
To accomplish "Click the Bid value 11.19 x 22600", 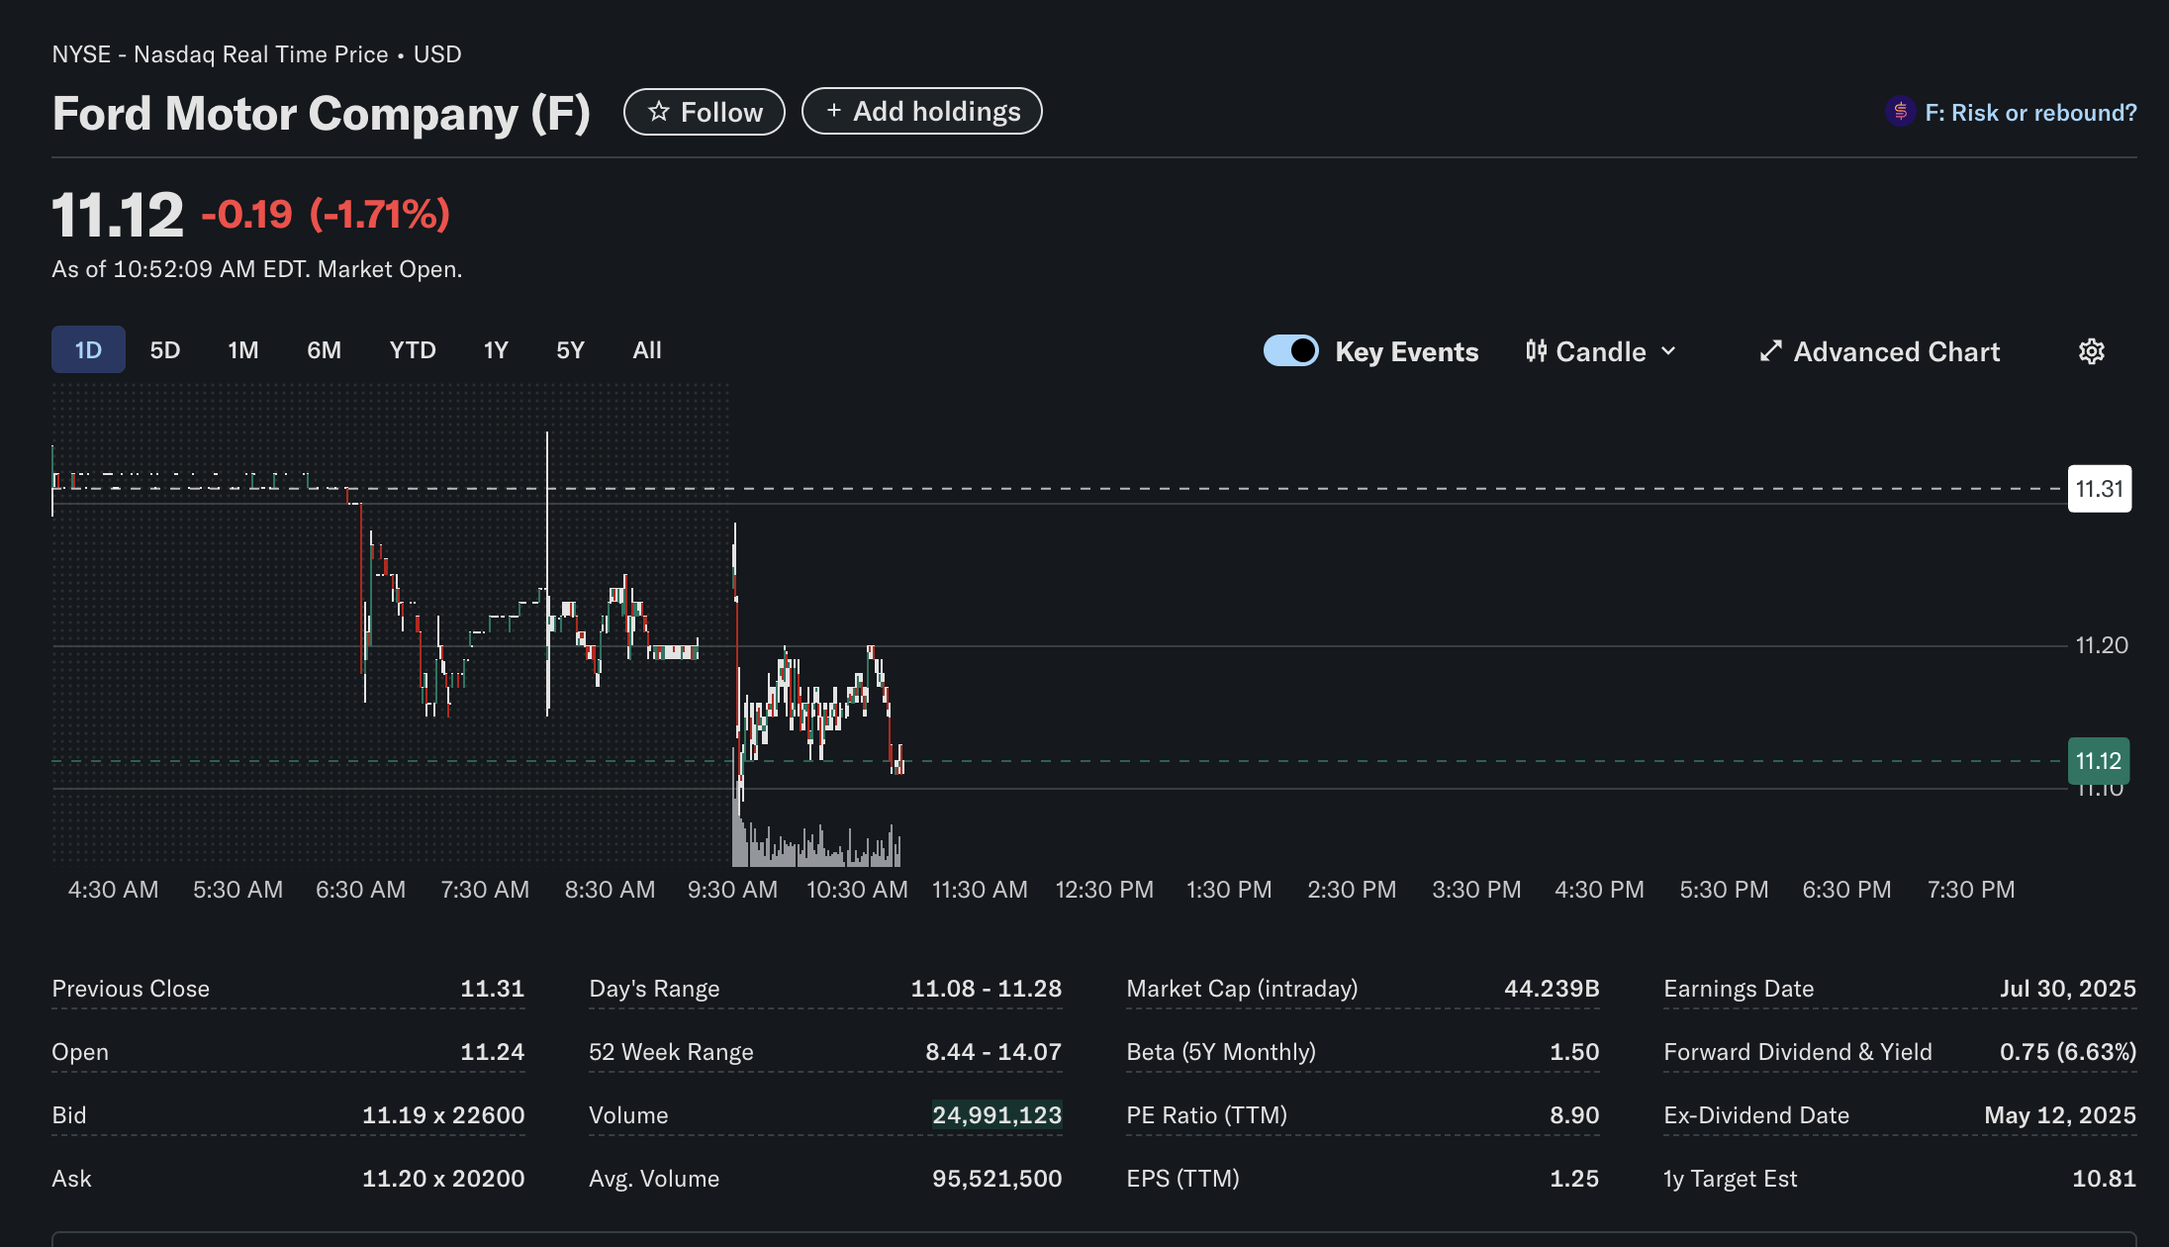I will [x=443, y=1115].
